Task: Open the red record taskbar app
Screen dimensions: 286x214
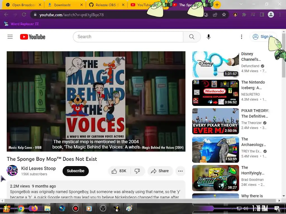Action: click(x=75, y=208)
